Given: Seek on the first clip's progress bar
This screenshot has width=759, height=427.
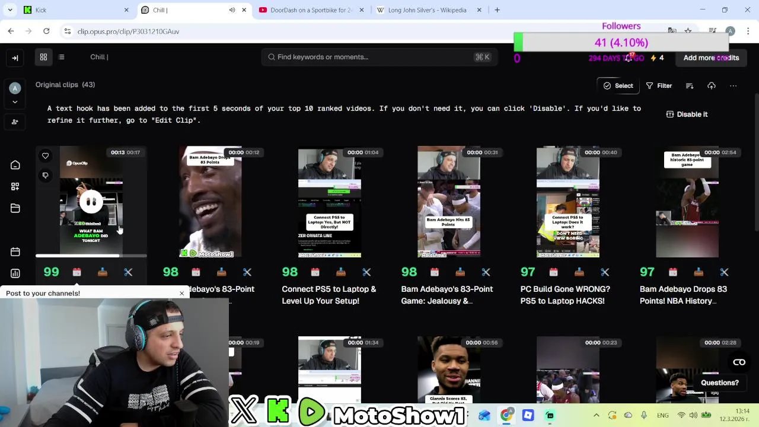Looking at the screenshot, I should point(91,256).
